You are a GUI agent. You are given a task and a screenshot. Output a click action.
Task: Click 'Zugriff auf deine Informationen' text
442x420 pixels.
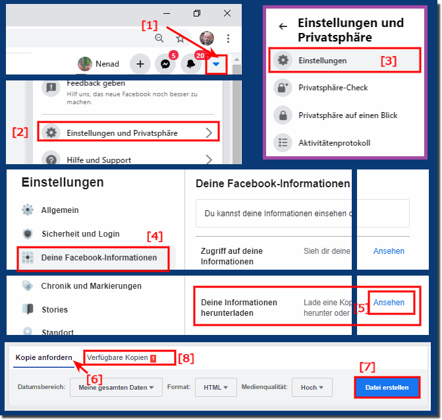tap(231, 256)
